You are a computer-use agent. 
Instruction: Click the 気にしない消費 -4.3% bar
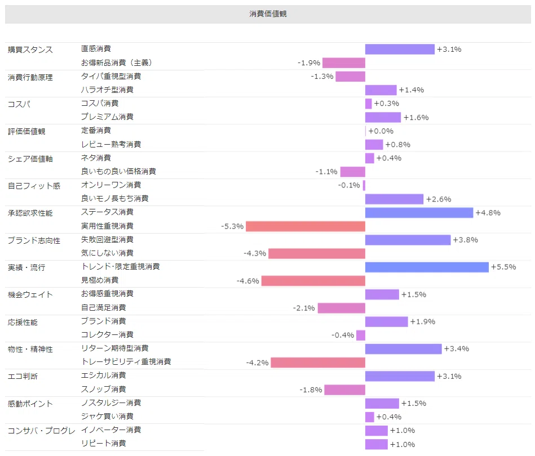click(317, 253)
